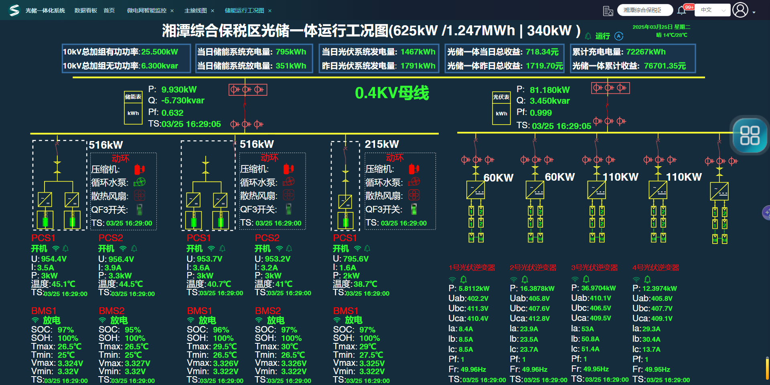This screenshot has width=770, height=385.
Task: Click the bell icon of PCS2 showing U:956.4V
Action: (x=134, y=248)
